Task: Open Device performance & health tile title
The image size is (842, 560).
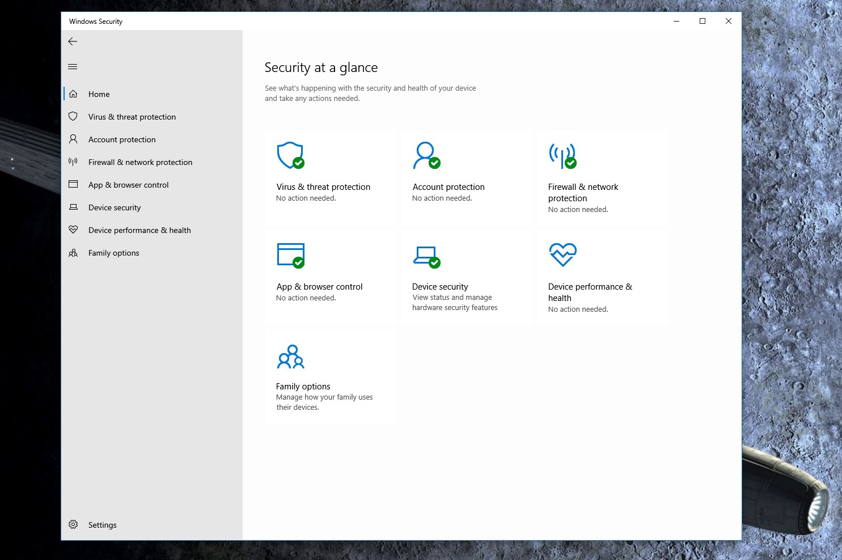Action: 590,292
